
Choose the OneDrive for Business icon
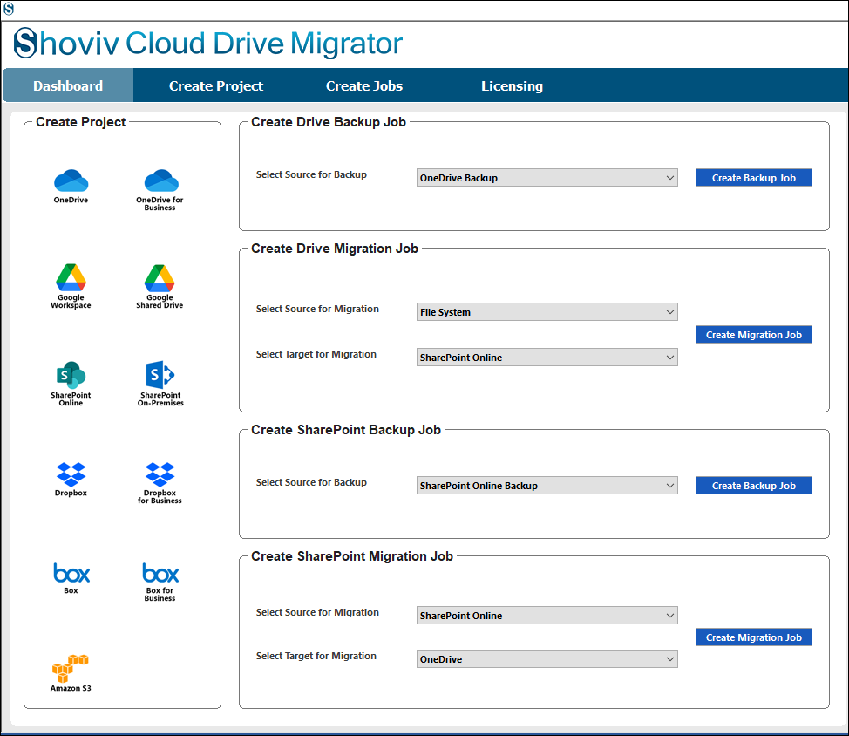tap(160, 189)
